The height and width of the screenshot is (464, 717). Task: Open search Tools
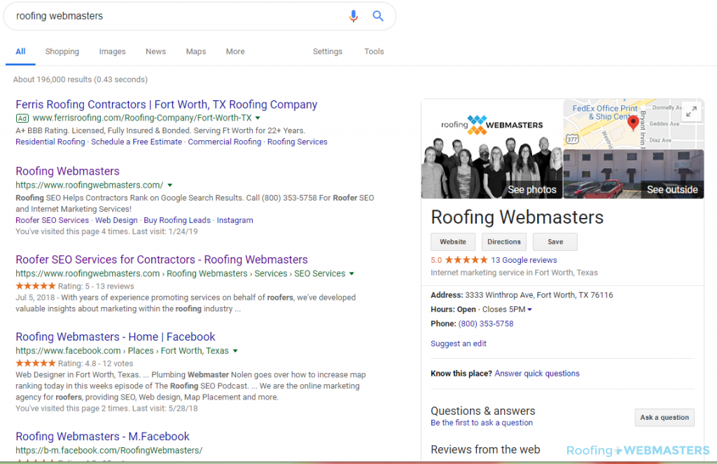[374, 52]
